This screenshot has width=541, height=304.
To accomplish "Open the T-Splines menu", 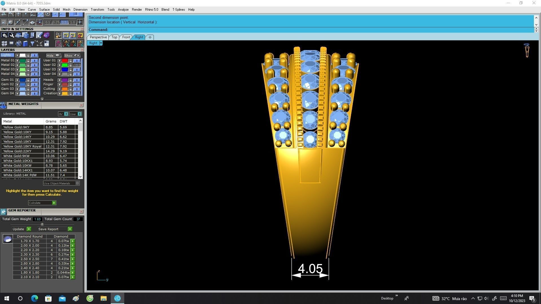I will tap(178, 10).
